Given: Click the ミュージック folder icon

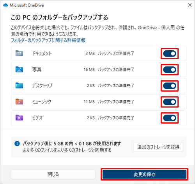Looking at the screenshot, I should [19, 101].
